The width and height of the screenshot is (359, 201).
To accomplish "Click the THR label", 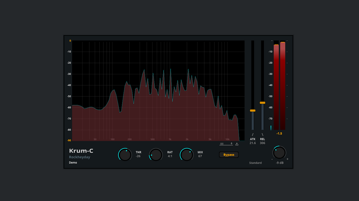I will pos(139,152).
